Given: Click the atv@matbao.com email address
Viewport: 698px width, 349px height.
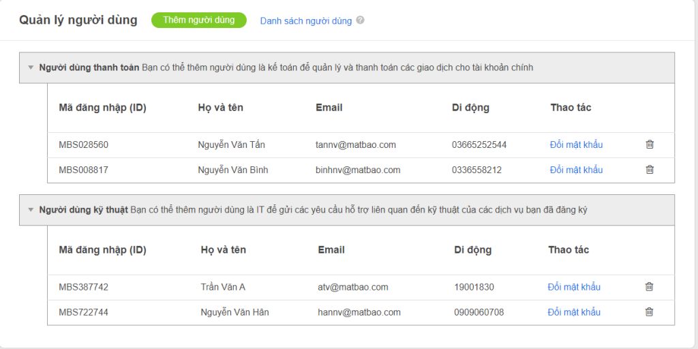Looking at the screenshot, I should (x=352, y=287).
